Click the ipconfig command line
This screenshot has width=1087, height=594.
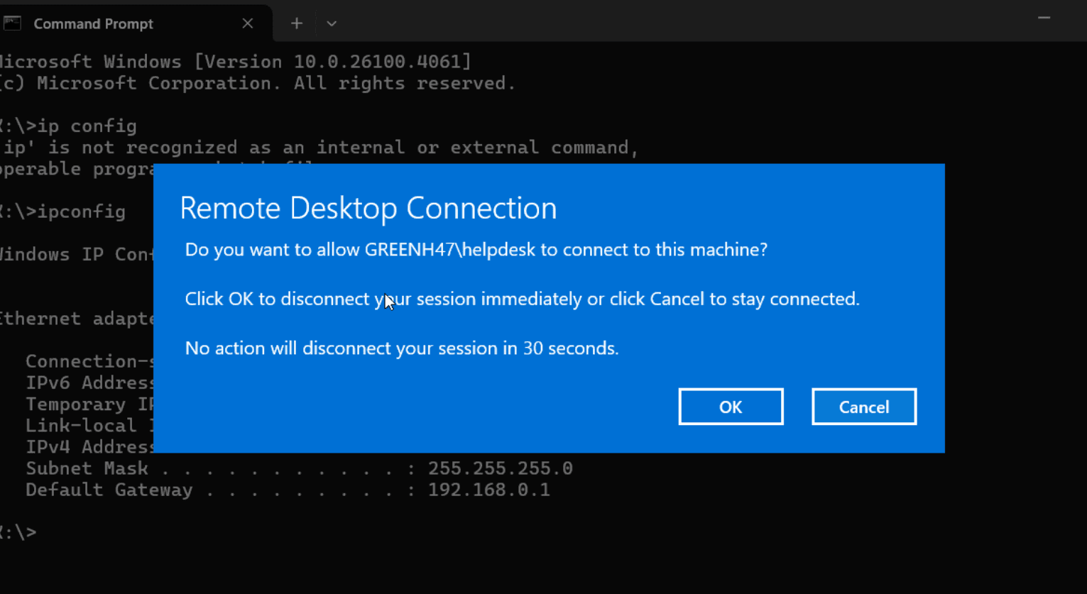coord(62,211)
